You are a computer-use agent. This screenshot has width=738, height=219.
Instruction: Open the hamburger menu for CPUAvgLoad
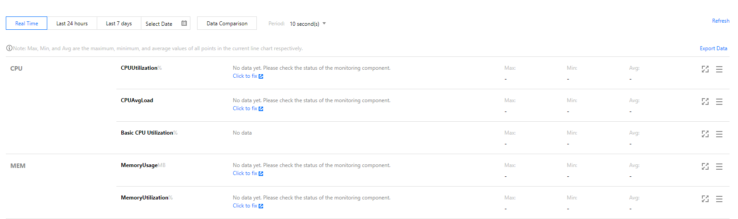pos(719,102)
